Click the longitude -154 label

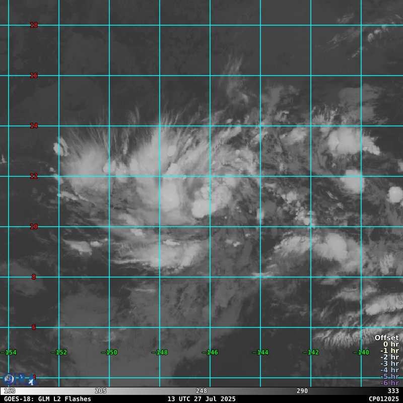pyautogui.click(x=9, y=353)
